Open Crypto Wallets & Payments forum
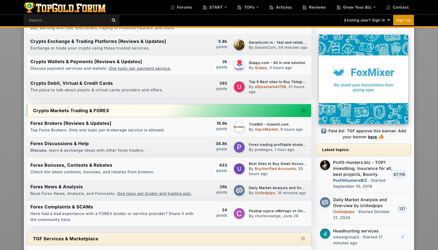438x250 pixels. pos(86,62)
